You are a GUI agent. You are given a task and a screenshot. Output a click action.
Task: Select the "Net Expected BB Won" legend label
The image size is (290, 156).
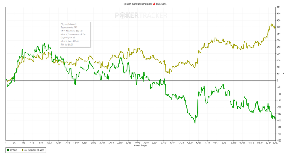[34, 150]
